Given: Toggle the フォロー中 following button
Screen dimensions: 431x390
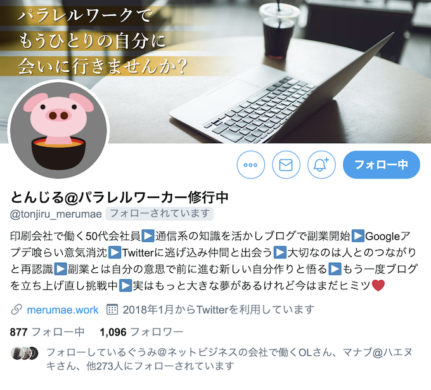Looking at the screenshot, I should pyautogui.click(x=382, y=165).
